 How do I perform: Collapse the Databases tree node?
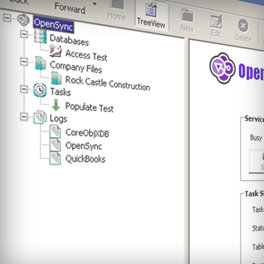click(24, 34)
